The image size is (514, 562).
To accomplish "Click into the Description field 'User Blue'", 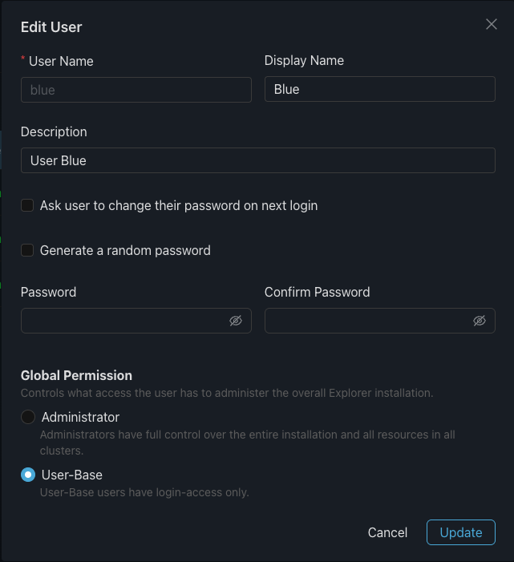I will 257,160.
